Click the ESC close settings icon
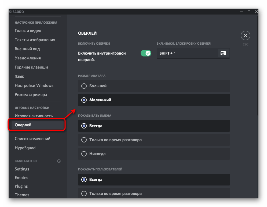The image size is (267, 207). (x=245, y=35)
